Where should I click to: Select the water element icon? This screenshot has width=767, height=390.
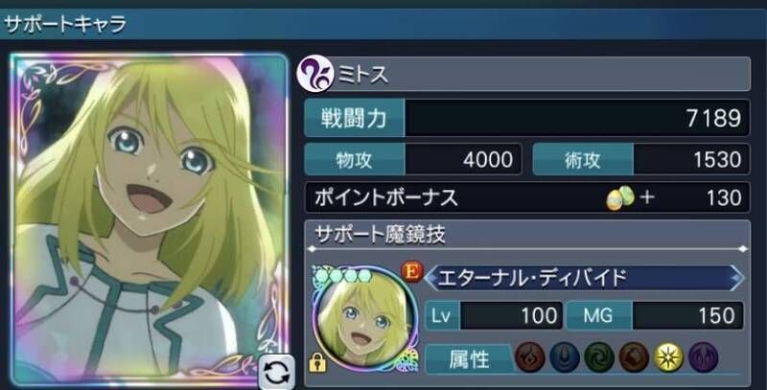pyautogui.click(x=565, y=357)
